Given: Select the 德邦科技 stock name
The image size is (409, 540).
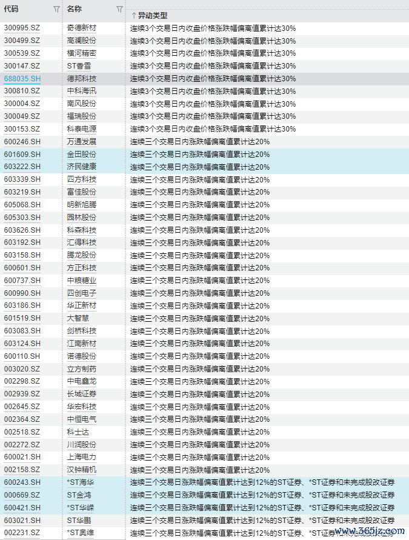Looking at the screenshot, I should (81, 79).
